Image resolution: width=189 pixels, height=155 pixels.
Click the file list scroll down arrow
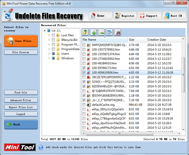(184, 129)
